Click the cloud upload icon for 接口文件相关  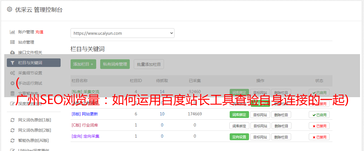click(x=13, y=52)
